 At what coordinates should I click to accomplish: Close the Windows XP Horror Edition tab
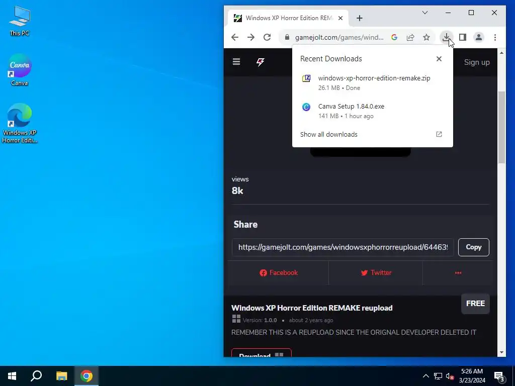340,18
